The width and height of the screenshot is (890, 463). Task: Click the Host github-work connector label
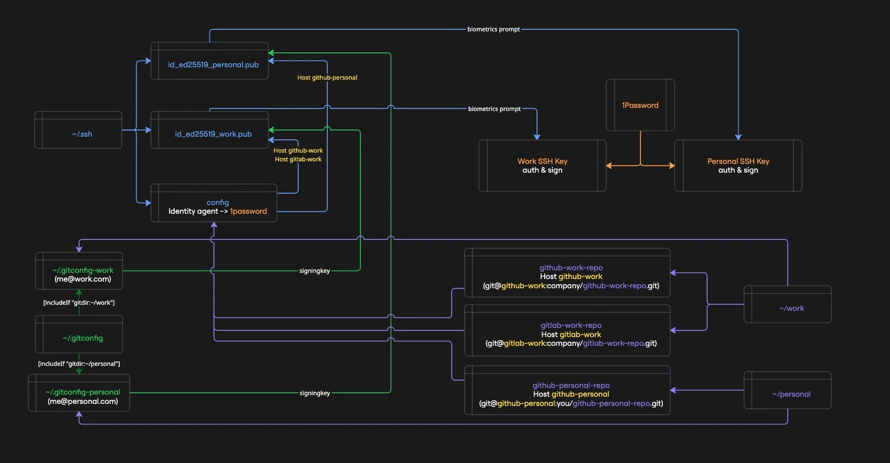[x=298, y=151]
